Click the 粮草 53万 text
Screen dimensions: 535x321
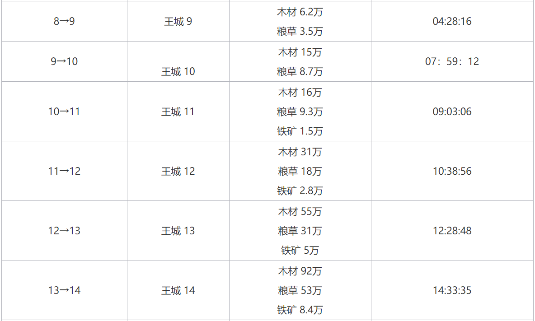300,290
